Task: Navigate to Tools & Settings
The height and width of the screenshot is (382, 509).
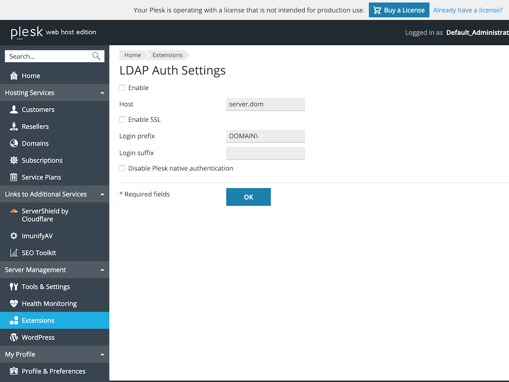Action: (45, 286)
